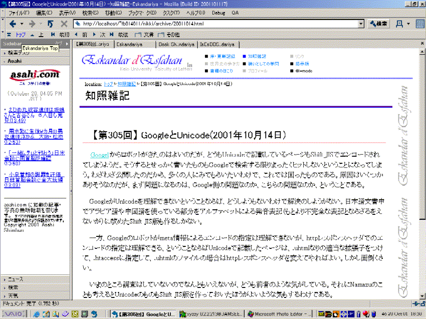The width and height of the screenshot is (426, 319).
Task: Open the print button dropdown arrow
Action: pyautogui.click(x=408, y=24)
